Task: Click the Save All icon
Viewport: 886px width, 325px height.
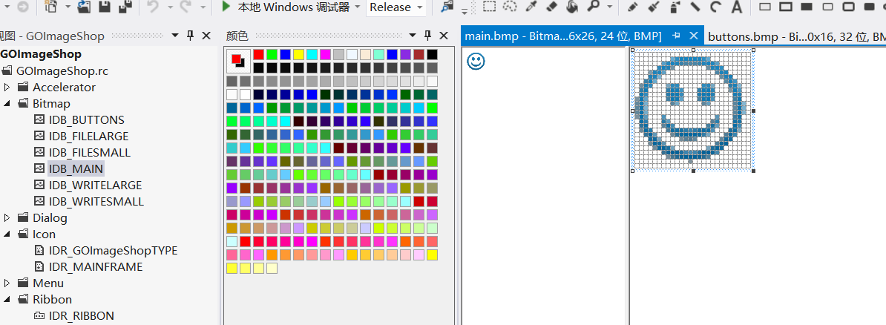Action: click(x=125, y=7)
